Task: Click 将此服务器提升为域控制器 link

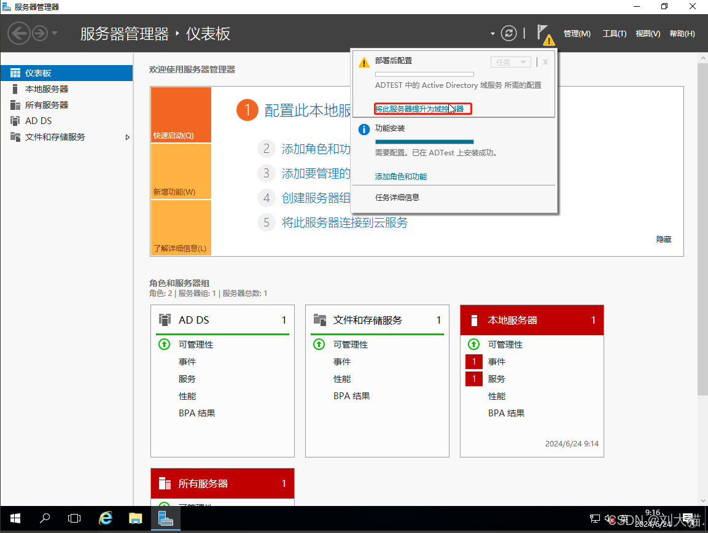Action: point(419,109)
